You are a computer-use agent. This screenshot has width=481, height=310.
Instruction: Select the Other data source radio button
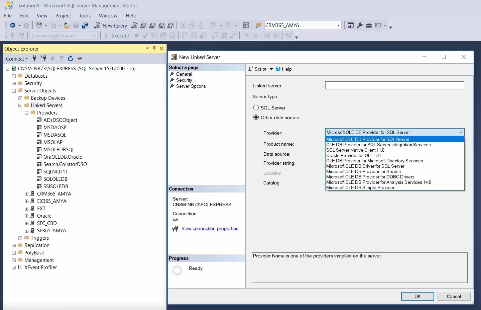pyautogui.click(x=256, y=118)
